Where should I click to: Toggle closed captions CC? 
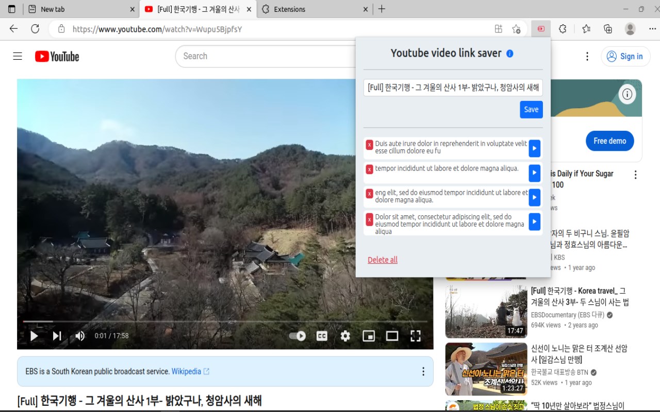pyautogui.click(x=322, y=336)
